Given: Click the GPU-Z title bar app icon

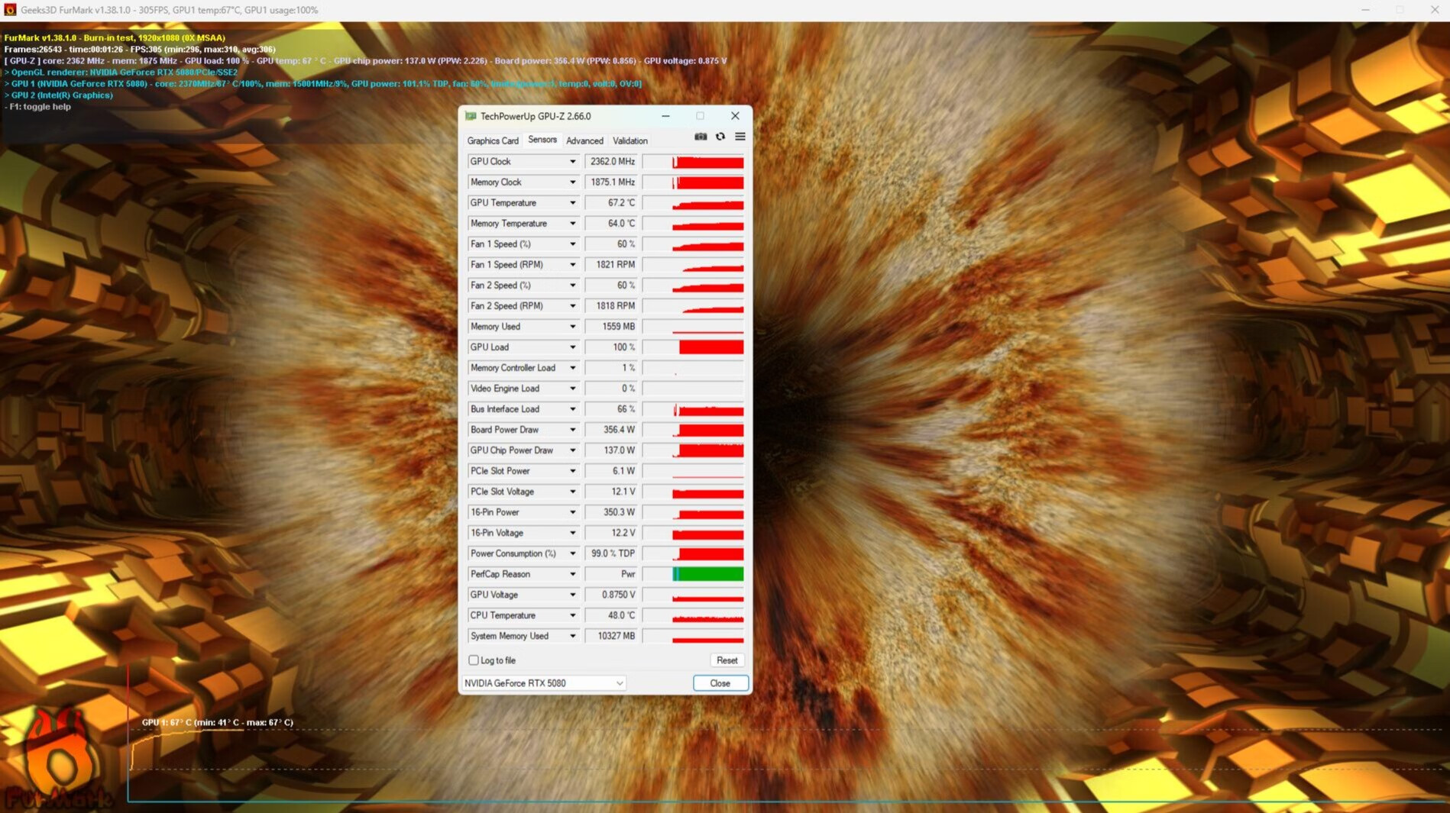Looking at the screenshot, I should 471,116.
